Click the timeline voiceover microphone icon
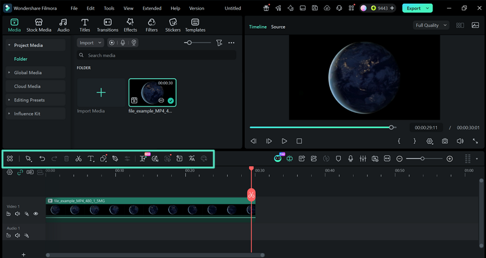 (x=351, y=158)
